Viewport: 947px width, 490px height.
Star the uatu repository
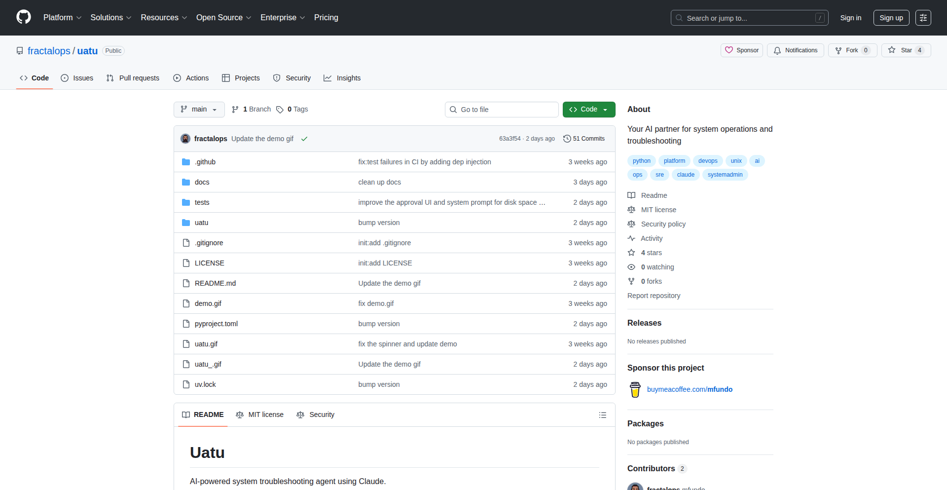(901, 50)
